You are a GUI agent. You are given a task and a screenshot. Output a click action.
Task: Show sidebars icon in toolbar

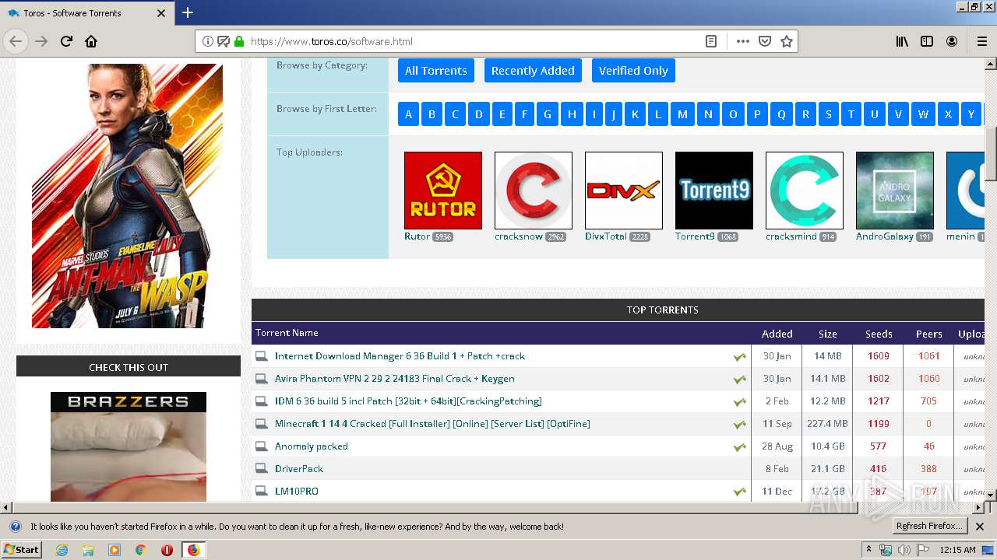tap(927, 41)
